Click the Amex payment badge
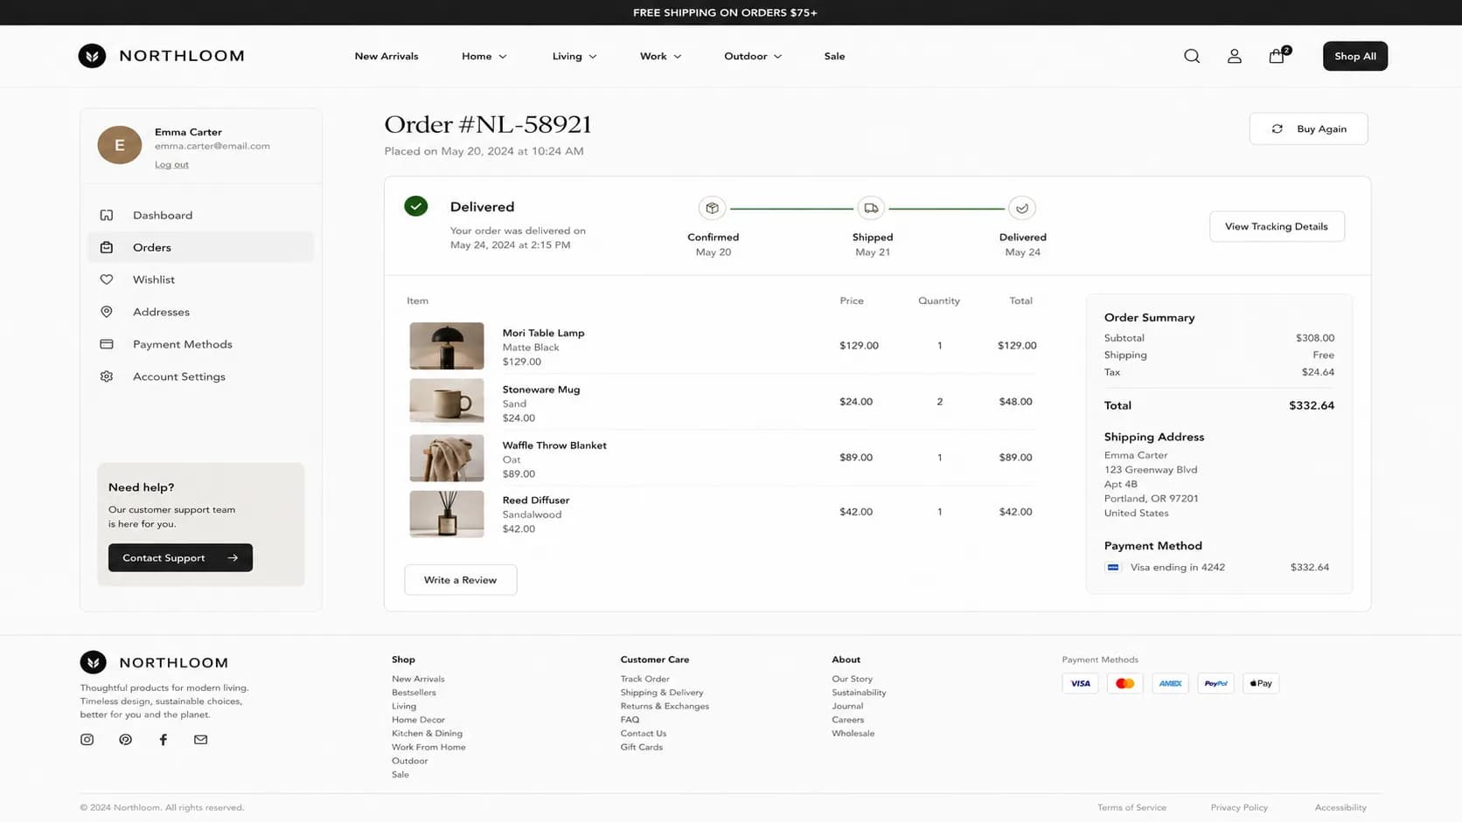The height and width of the screenshot is (822, 1462). click(1170, 683)
